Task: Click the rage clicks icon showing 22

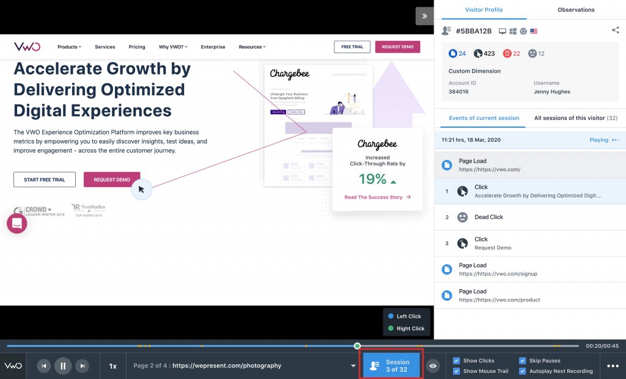Action: coord(507,53)
